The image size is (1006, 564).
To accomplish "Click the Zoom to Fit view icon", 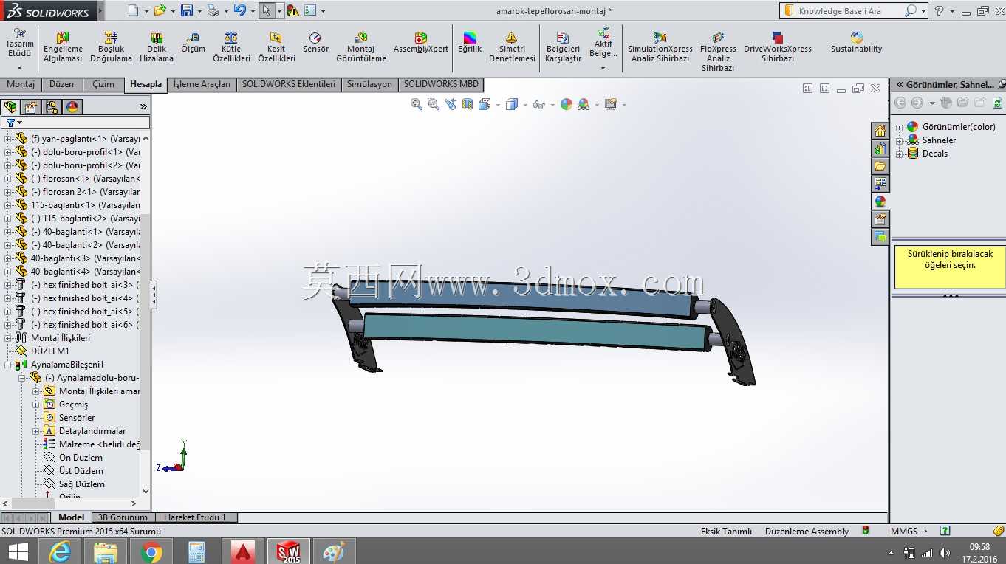I will coord(417,105).
